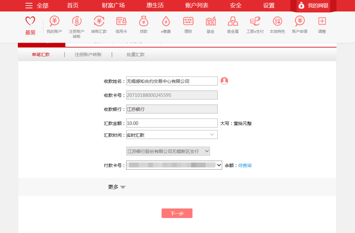Open 工银e支付 payment icon
Viewport: 355px width, 233px height.
pyautogui.click(x=255, y=21)
